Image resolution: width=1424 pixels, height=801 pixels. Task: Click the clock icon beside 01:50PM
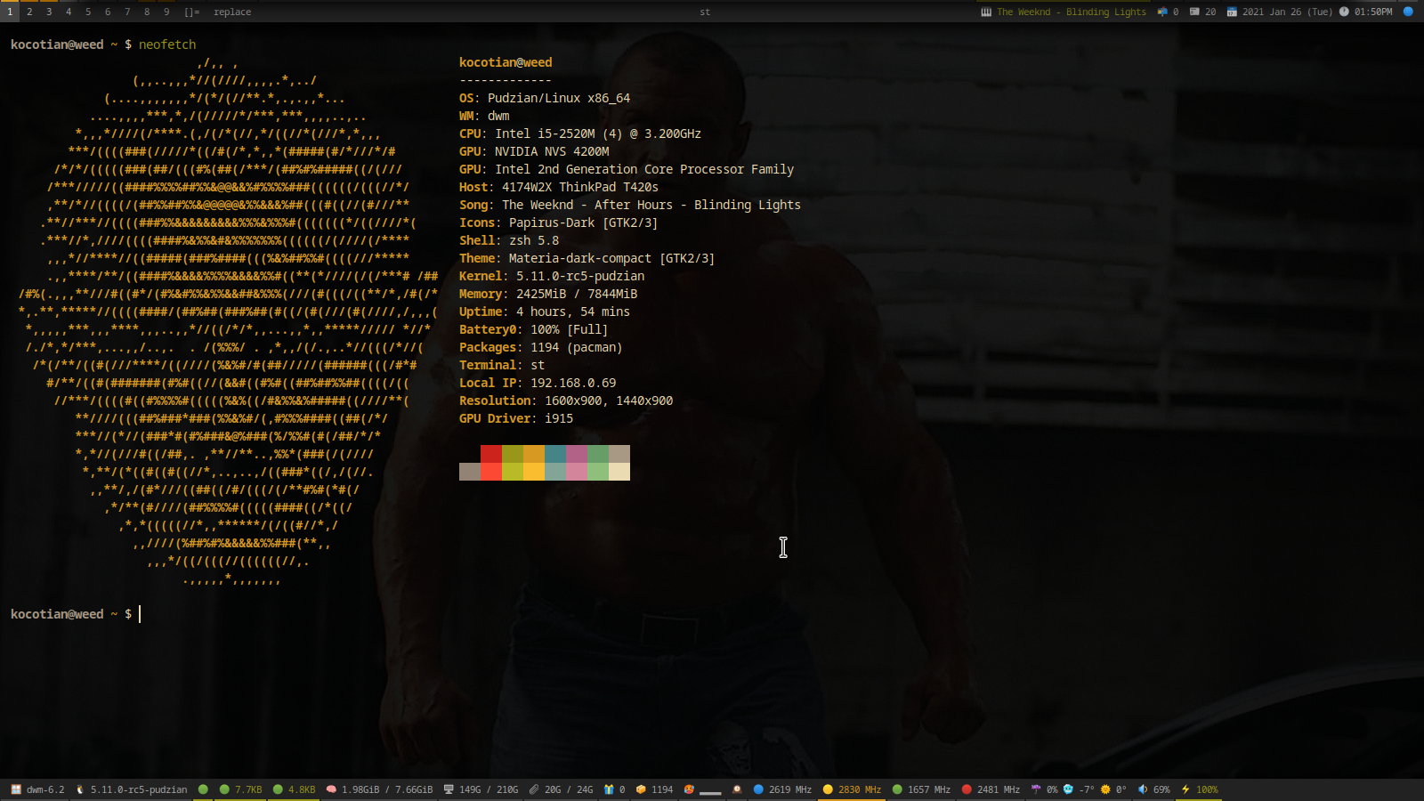tap(1344, 12)
